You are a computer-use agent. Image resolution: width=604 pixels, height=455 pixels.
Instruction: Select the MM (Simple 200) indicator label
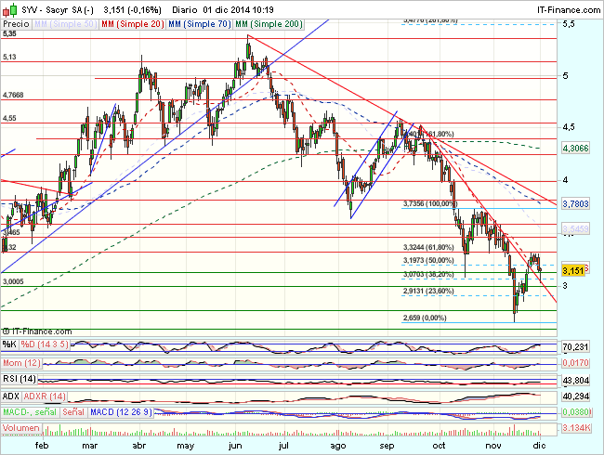click(x=269, y=22)
